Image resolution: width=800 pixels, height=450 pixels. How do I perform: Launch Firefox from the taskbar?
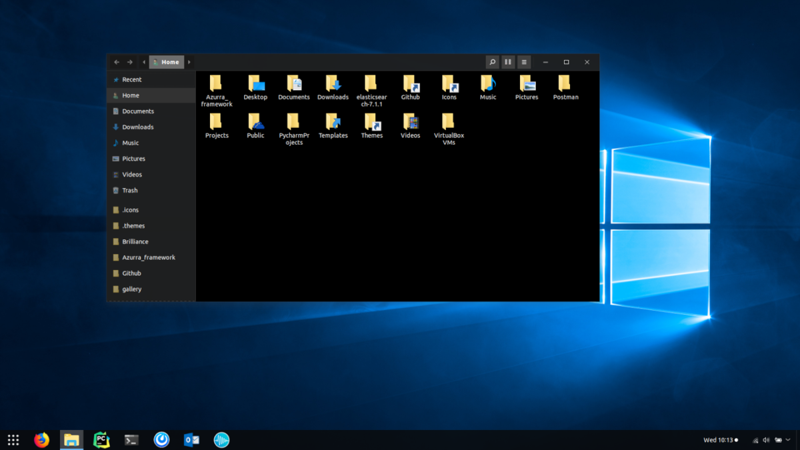41,439
